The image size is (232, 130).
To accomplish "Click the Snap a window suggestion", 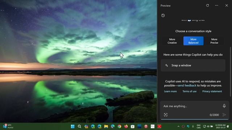I will [193, 65].
